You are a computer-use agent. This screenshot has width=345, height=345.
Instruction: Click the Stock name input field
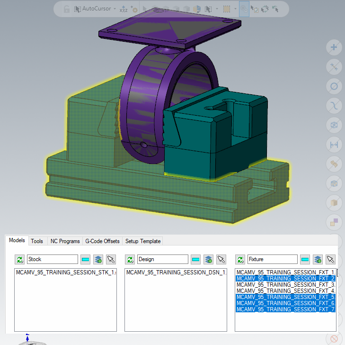click(x=53, y=259)
